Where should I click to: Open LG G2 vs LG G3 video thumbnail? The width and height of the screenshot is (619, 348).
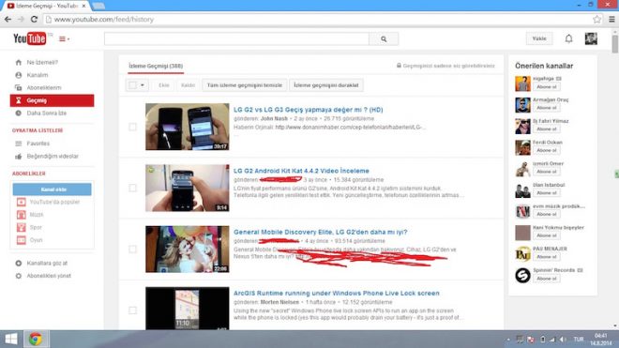[x=188, y=127]
